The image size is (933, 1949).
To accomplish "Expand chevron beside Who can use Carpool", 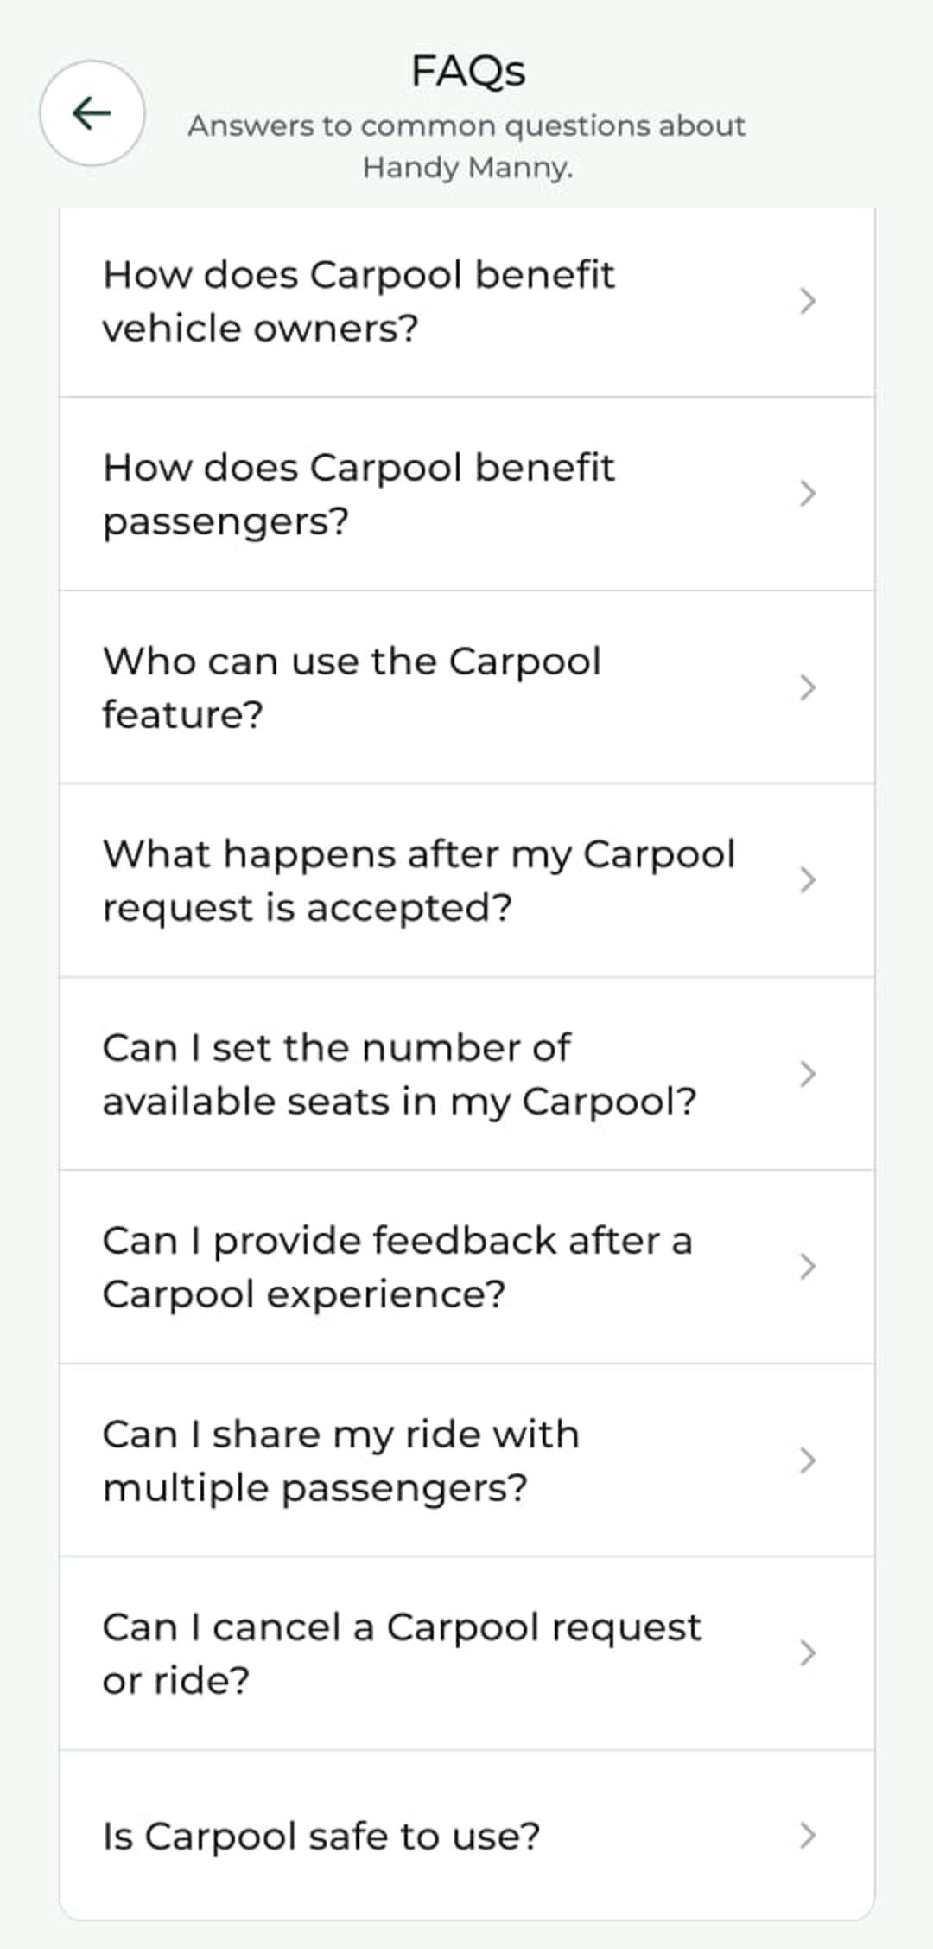I will point(808,687).
